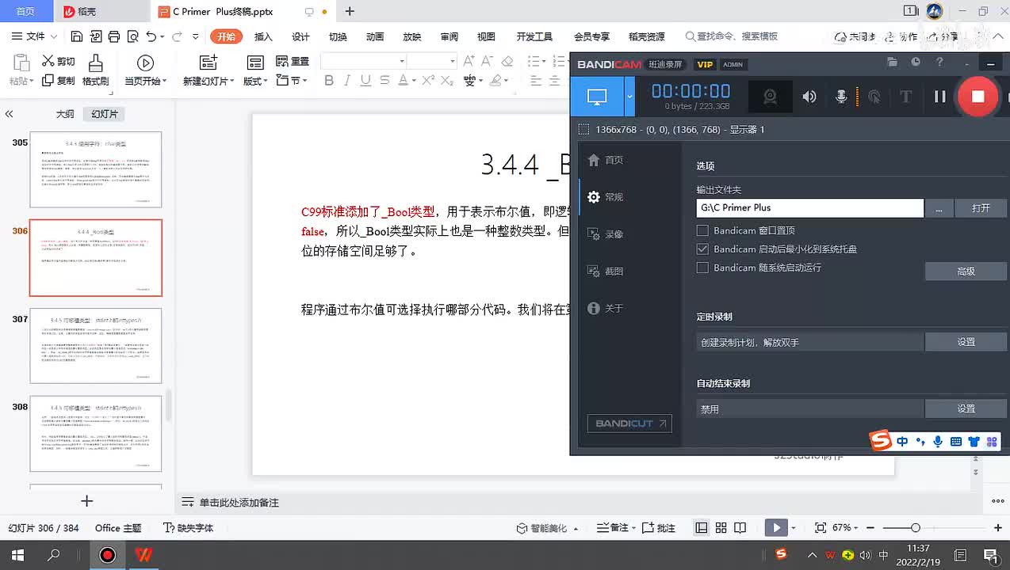Select slide 307 thumbnail
This screenshot has height=570, width=1010.
click(95, 345)
